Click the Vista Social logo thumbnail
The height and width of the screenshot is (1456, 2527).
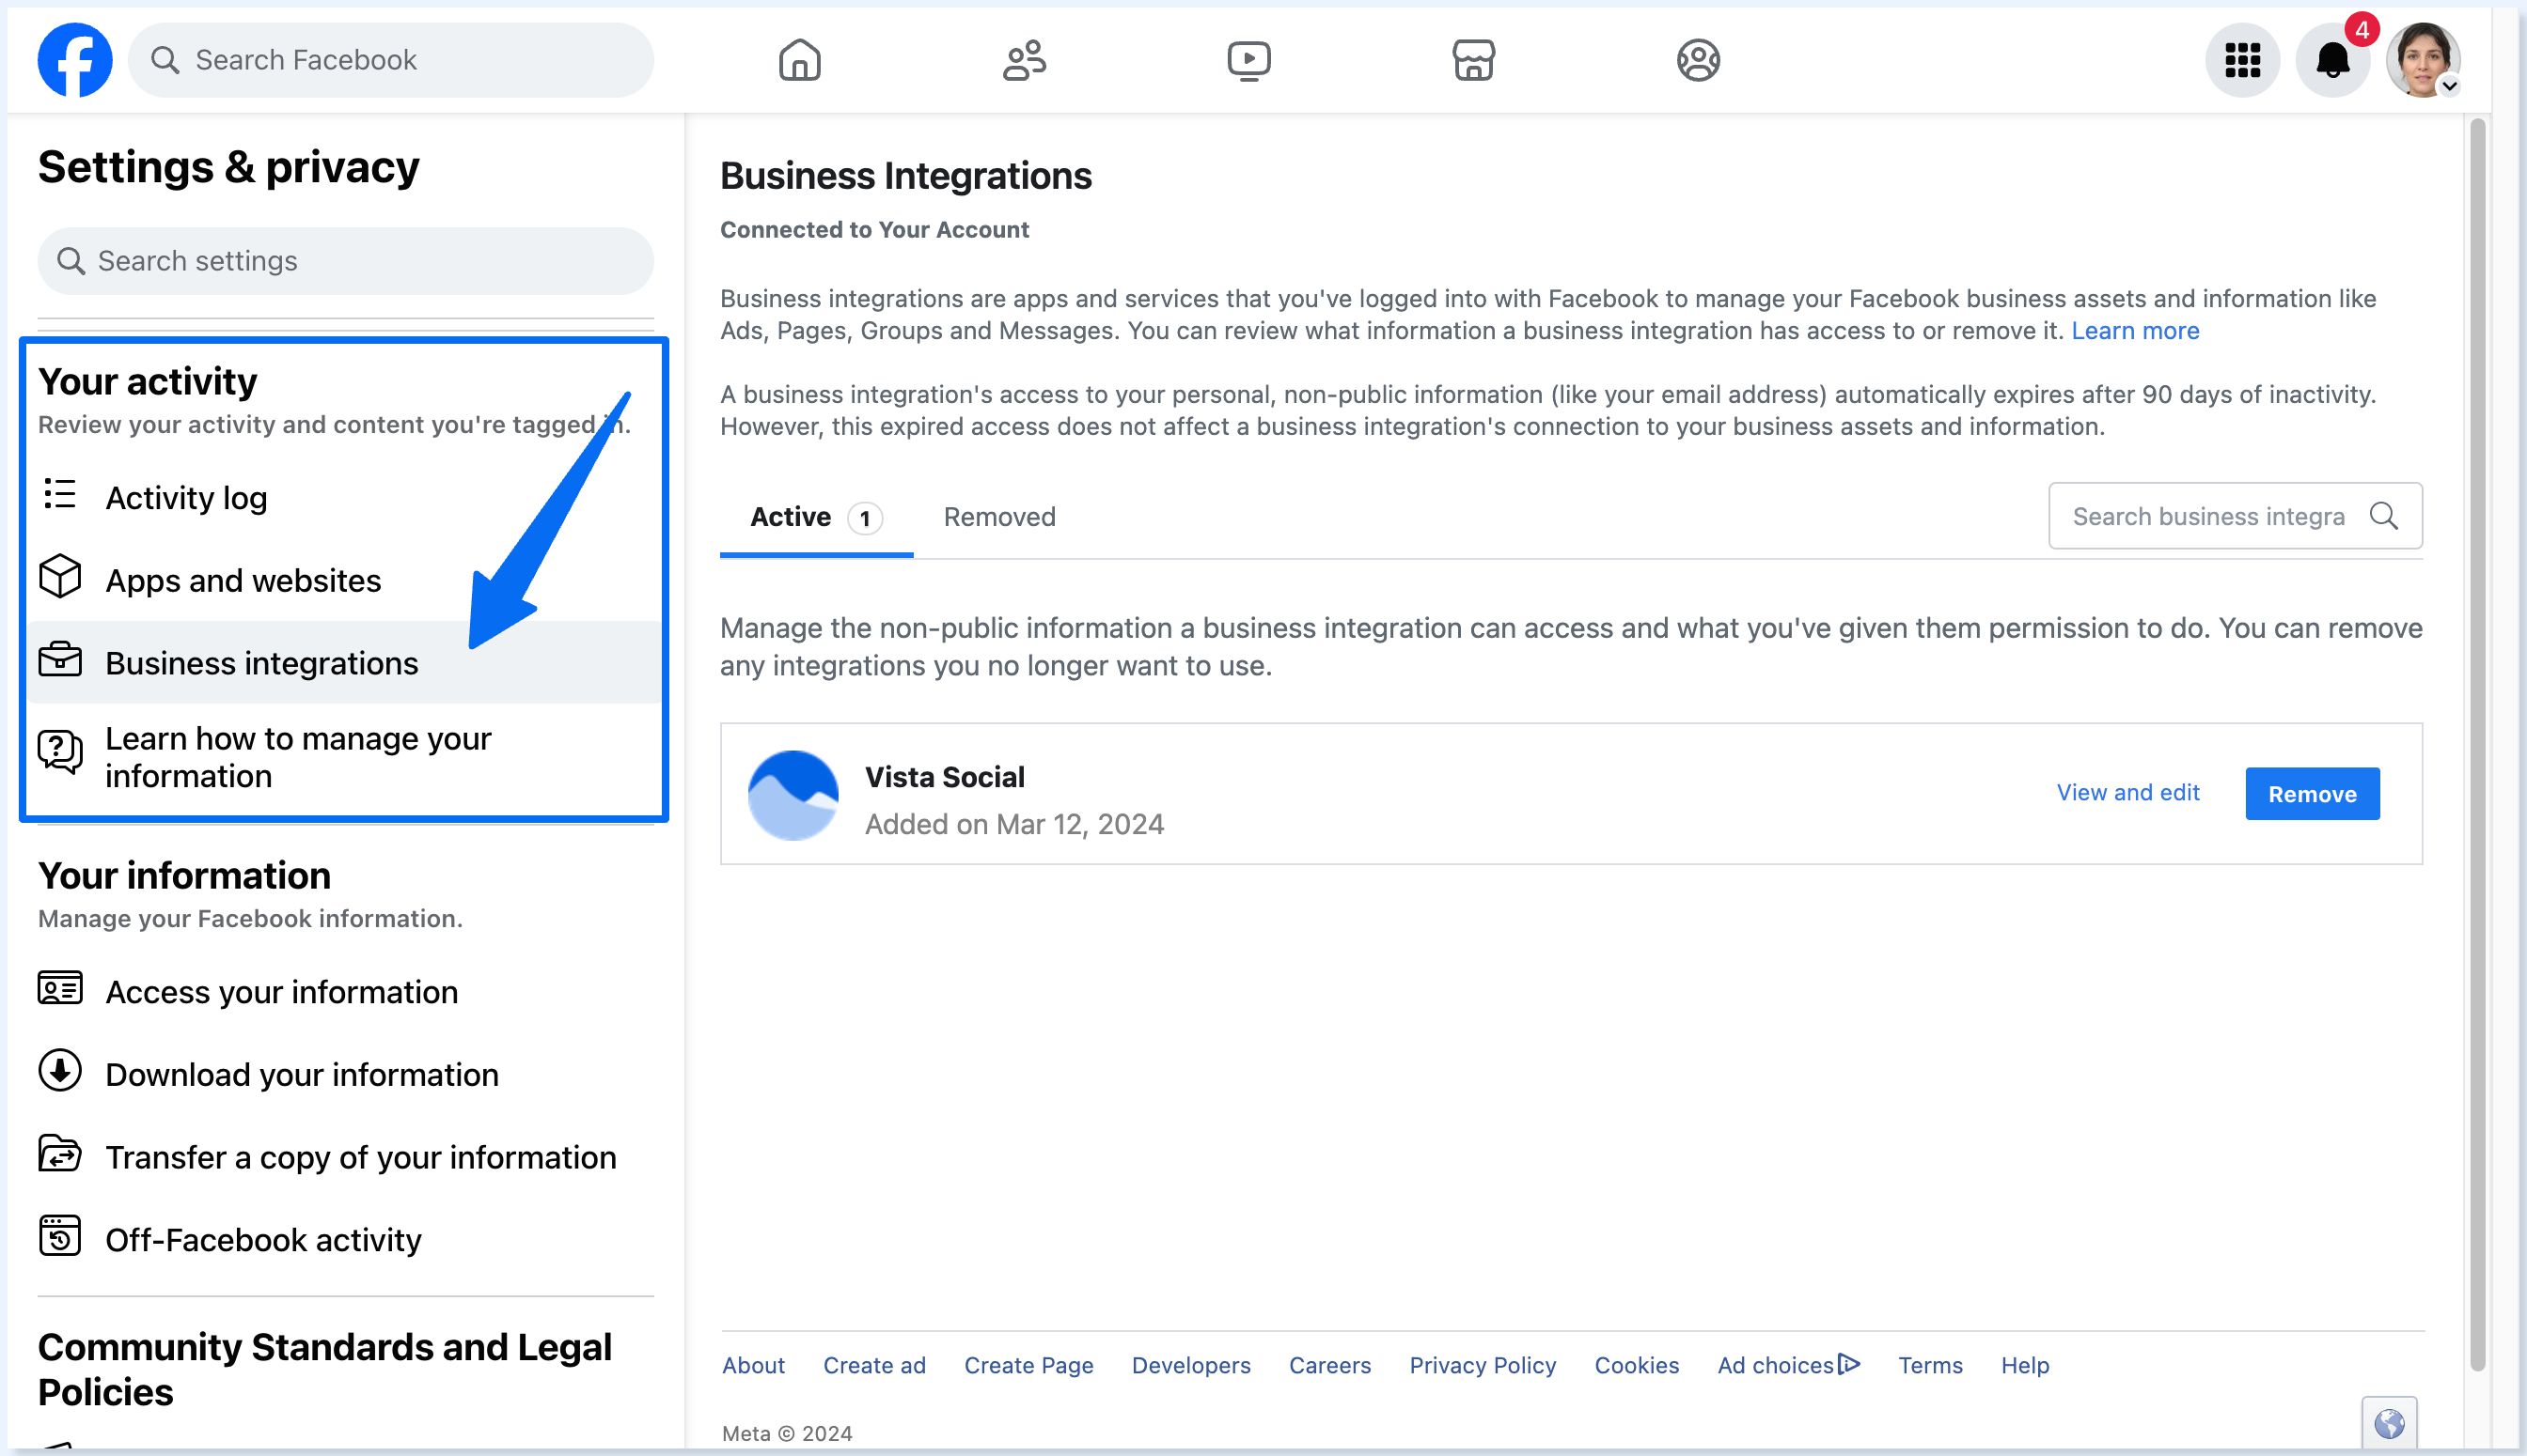(x=793, y=795)
